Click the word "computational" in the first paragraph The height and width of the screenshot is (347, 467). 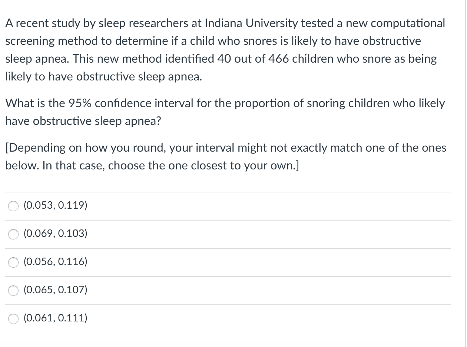tap(408, 23)
